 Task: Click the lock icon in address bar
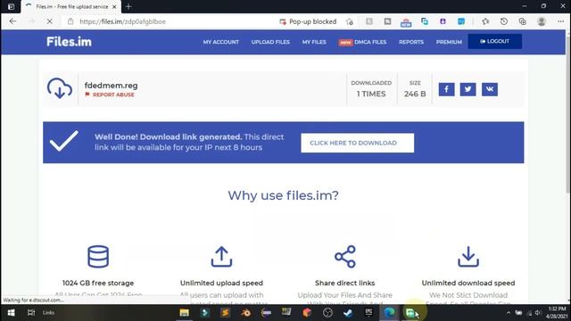pos(70,21)
